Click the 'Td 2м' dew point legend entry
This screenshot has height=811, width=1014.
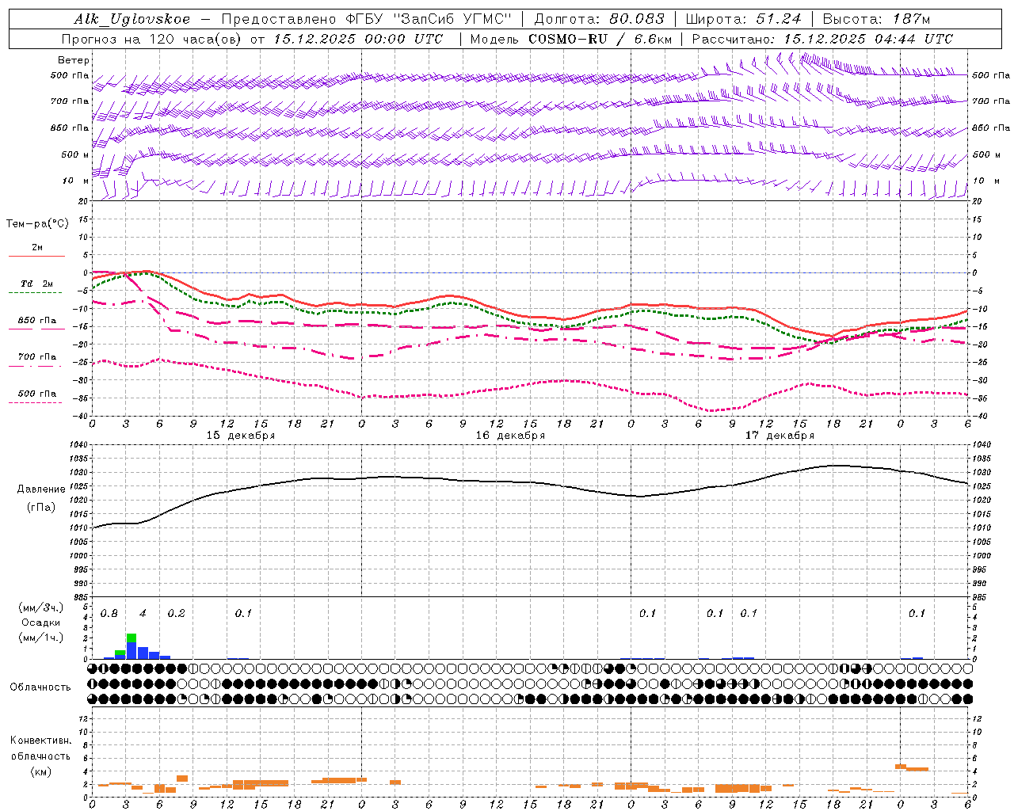(x=37, y=284)
